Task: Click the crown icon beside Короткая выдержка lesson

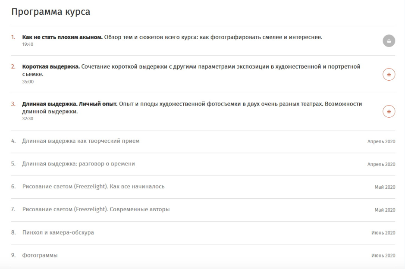Action: coord(389,74)
